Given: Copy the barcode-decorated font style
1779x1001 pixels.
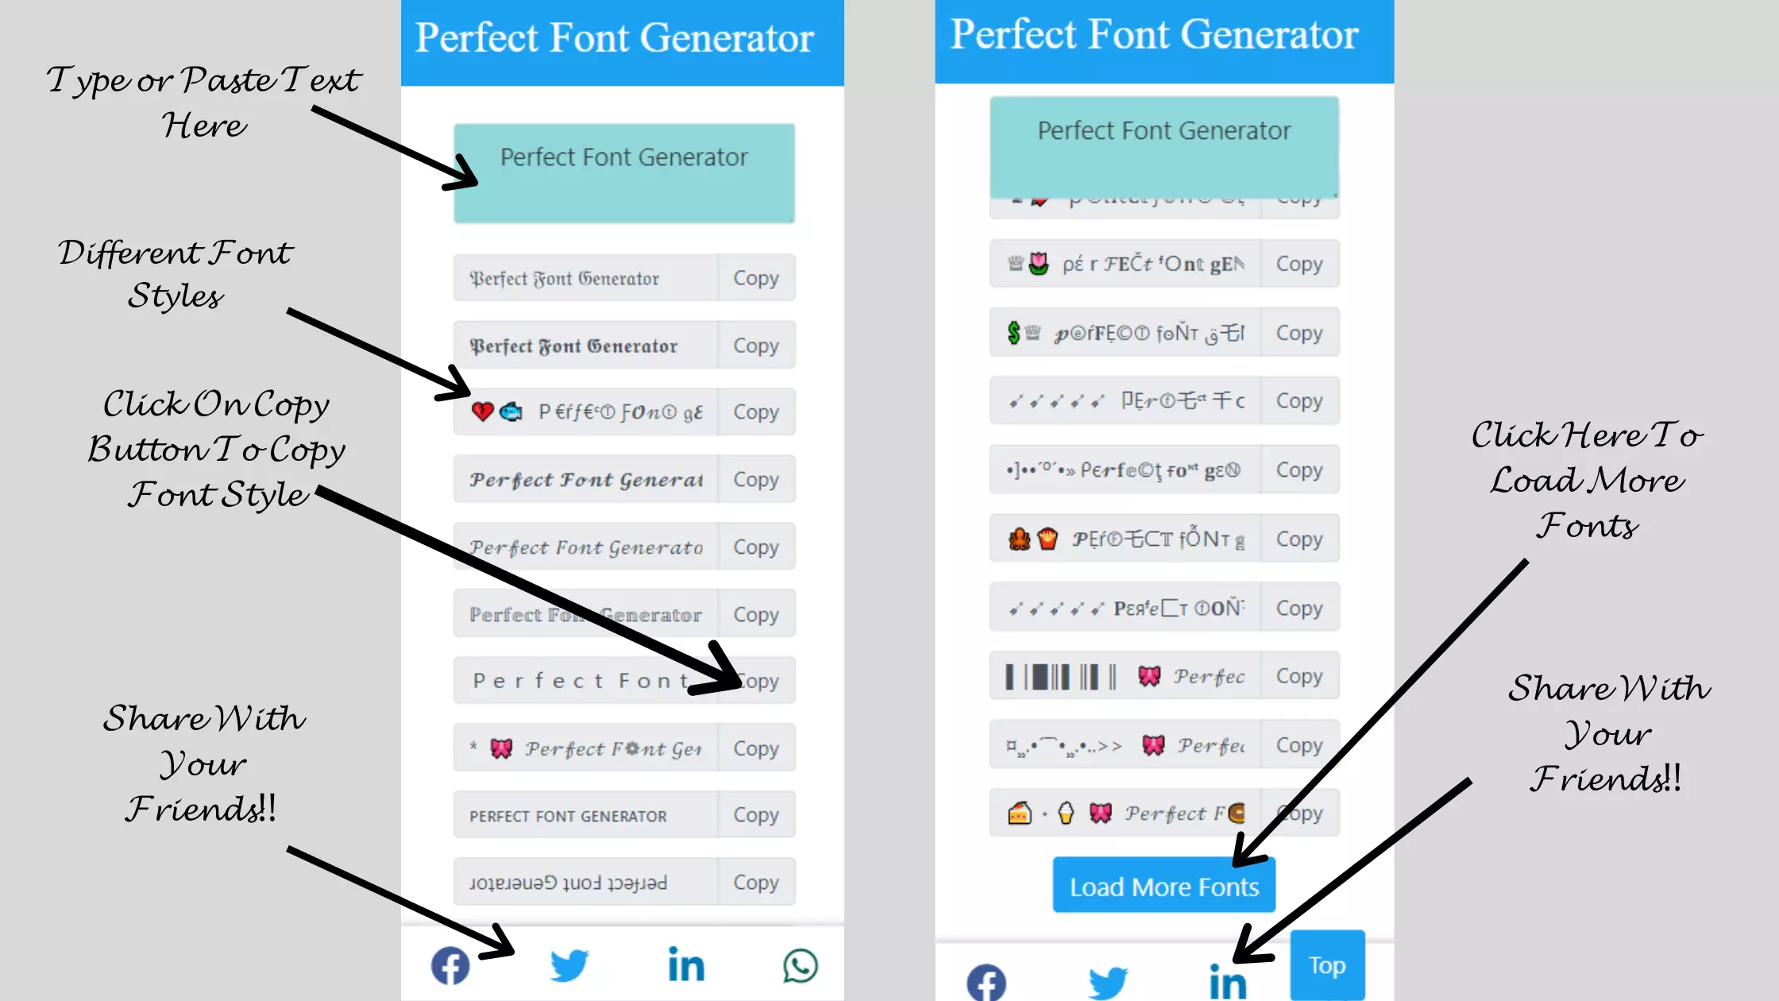Looking at the screenshot, I should click(x=1298, y=676).
